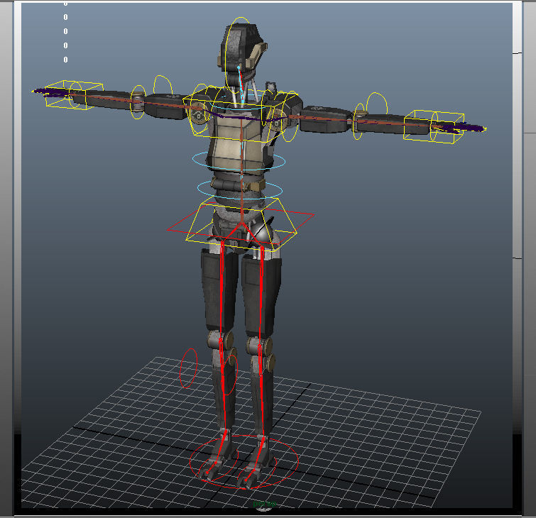Select the red toe joint dot on the screen-right foot
The width and height of the screenshot is (536, 518).
click(x=246, y=480)
